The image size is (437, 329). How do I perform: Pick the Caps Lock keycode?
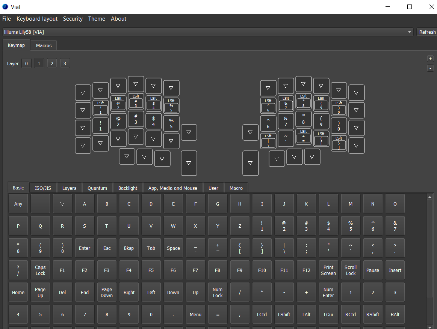coord(41,270)
